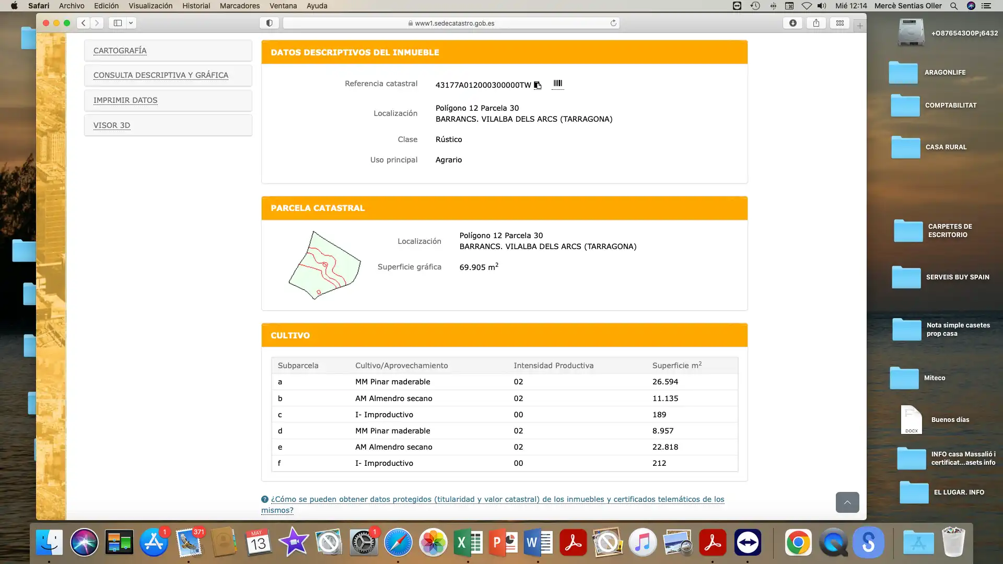Toggle the Safari sidebar
This screenshot has width=1003, height=564.
[118, 23]
